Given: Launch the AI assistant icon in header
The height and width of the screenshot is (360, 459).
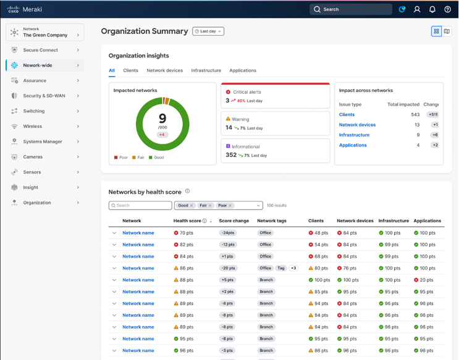Looking at the screenshot, I should pyautogui.click(x=402, y=9).
